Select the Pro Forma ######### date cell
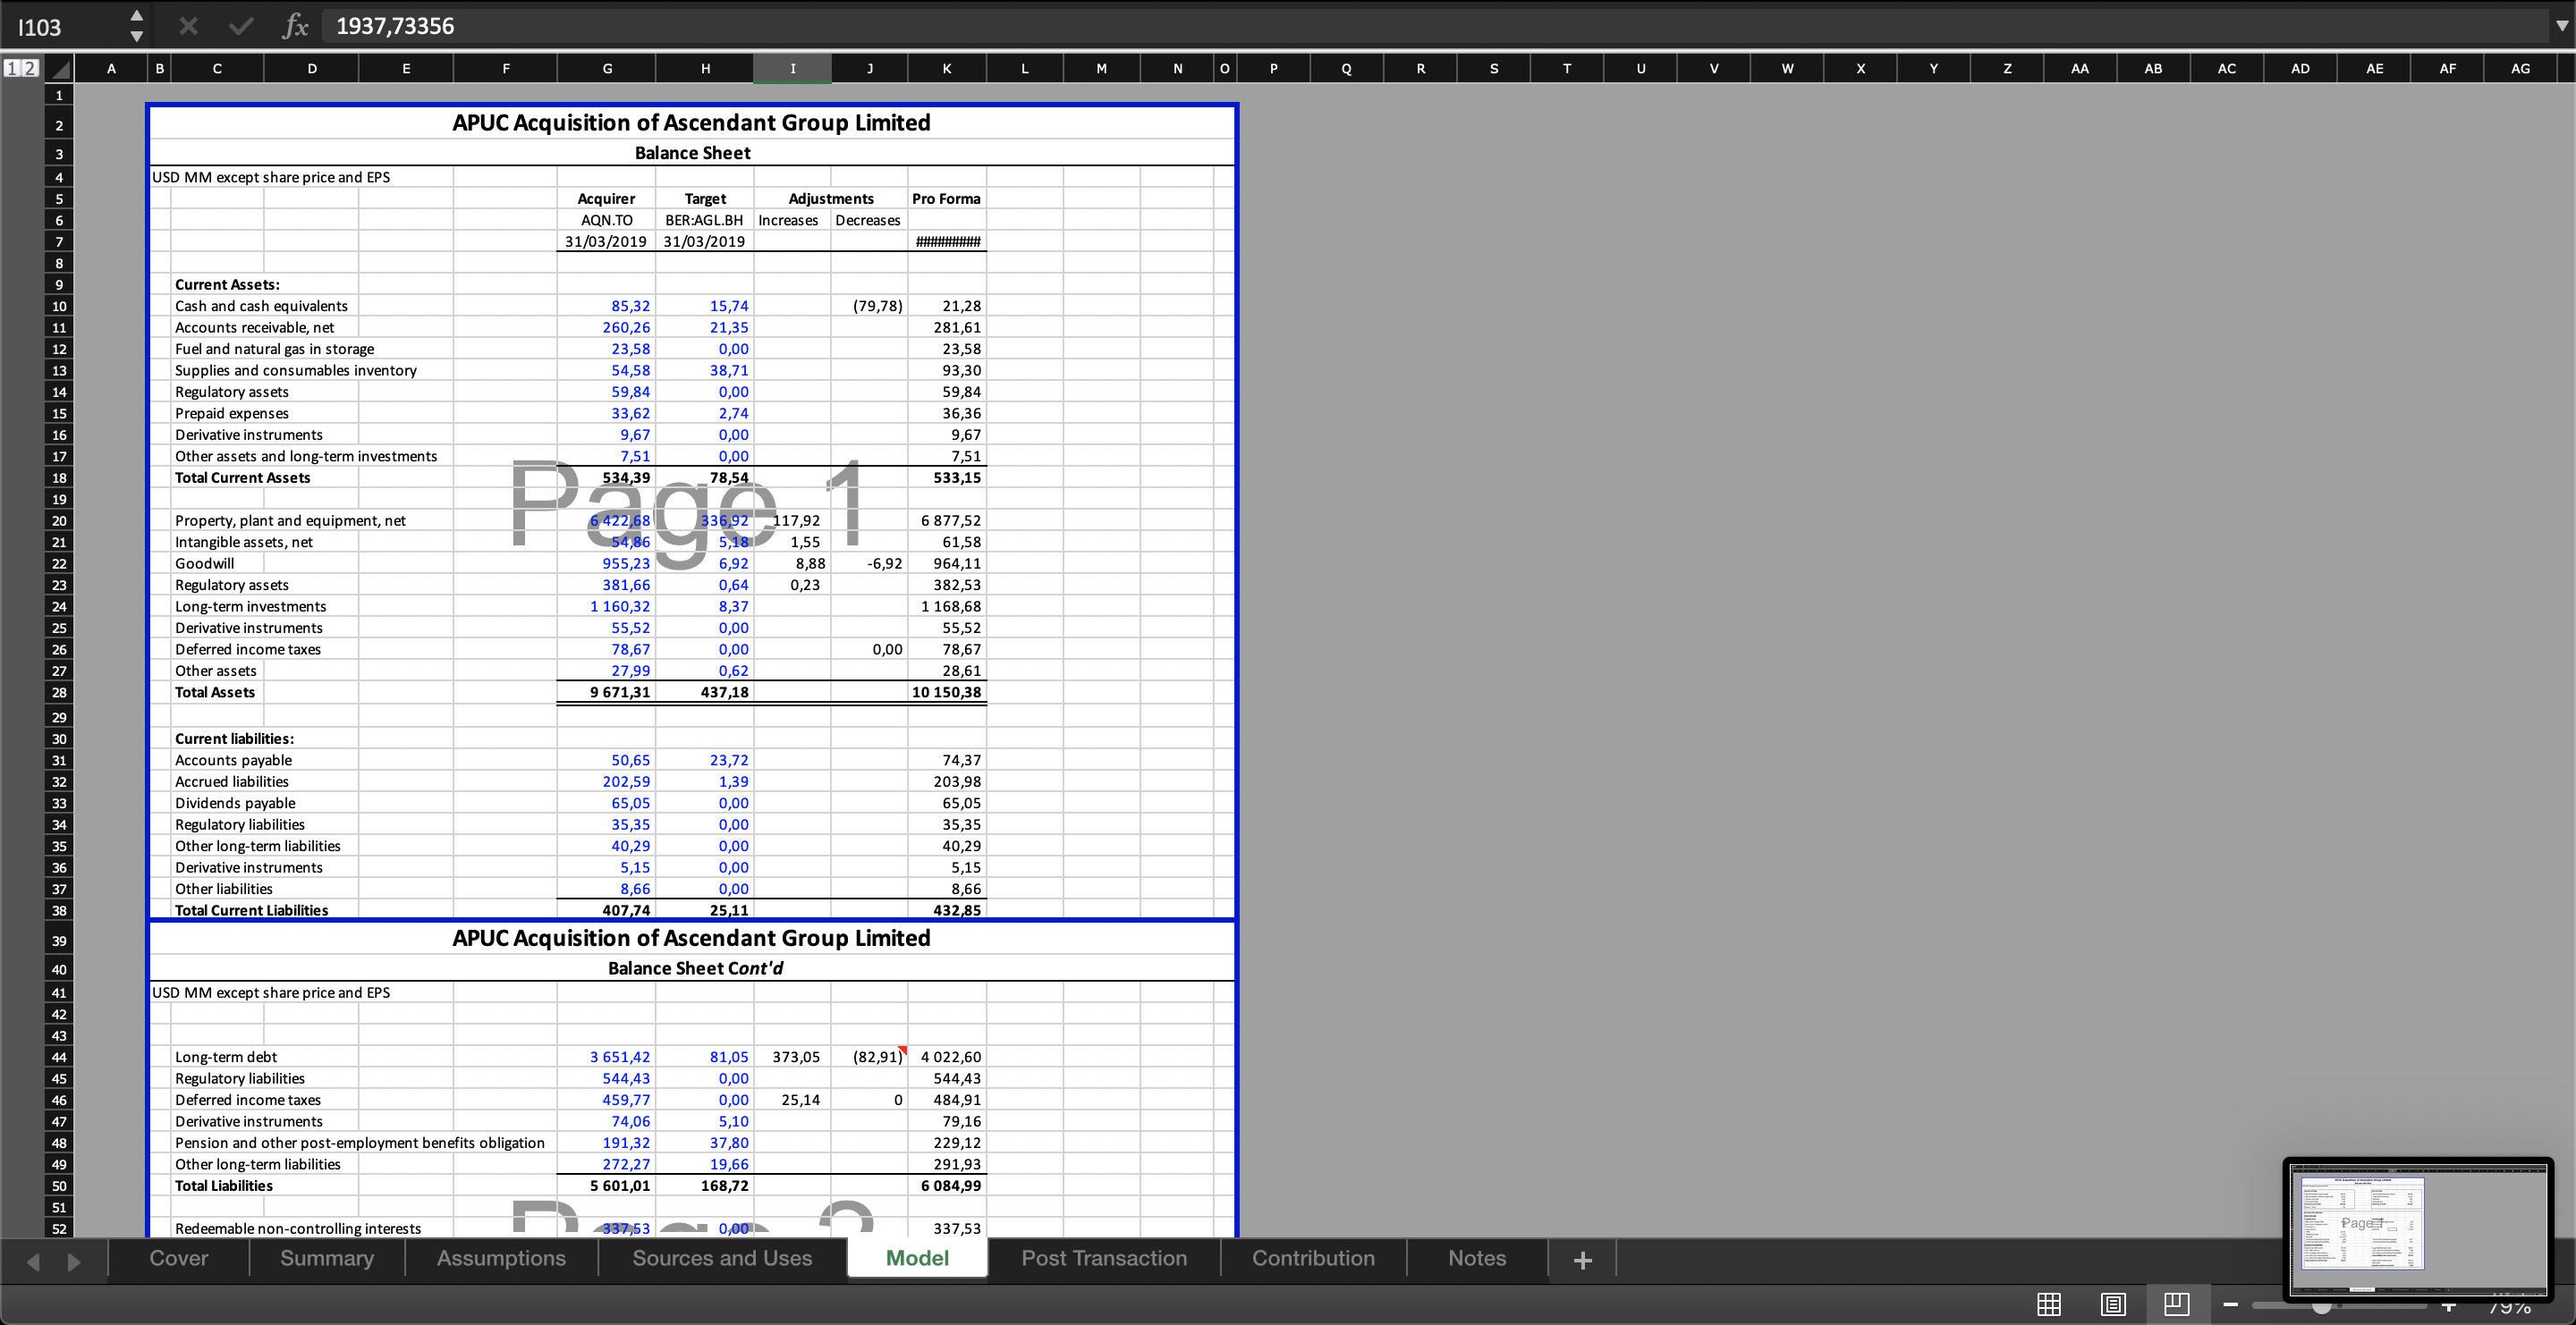This screenshot has height=1325, width=2576. [947, 241]
